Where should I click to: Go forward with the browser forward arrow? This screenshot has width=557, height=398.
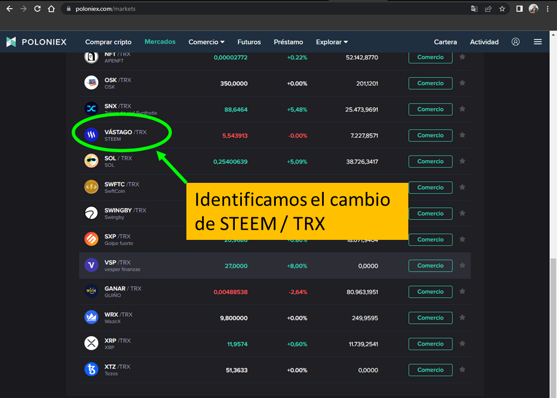24,9
